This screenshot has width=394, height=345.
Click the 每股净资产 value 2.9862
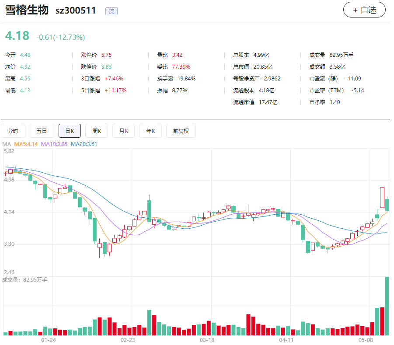[x=272, y=79]
